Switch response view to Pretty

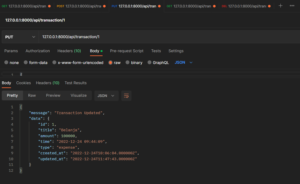tap(13, 95)
